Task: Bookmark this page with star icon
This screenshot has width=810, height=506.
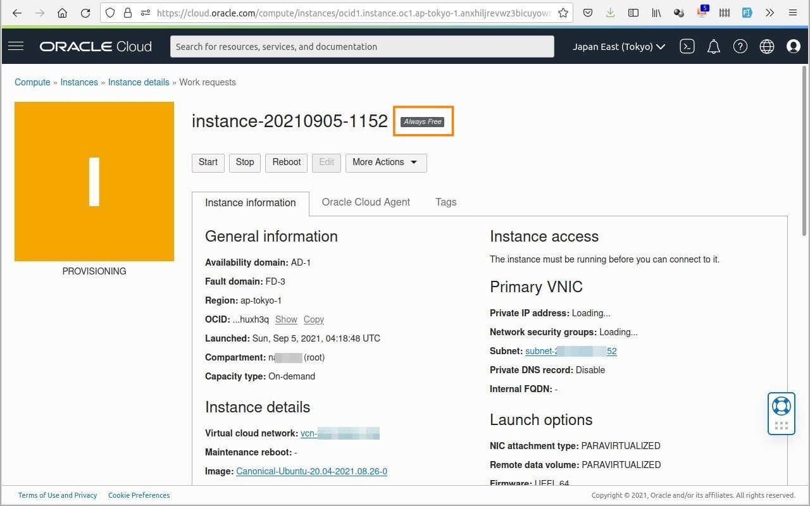Action: pos(563,13)
